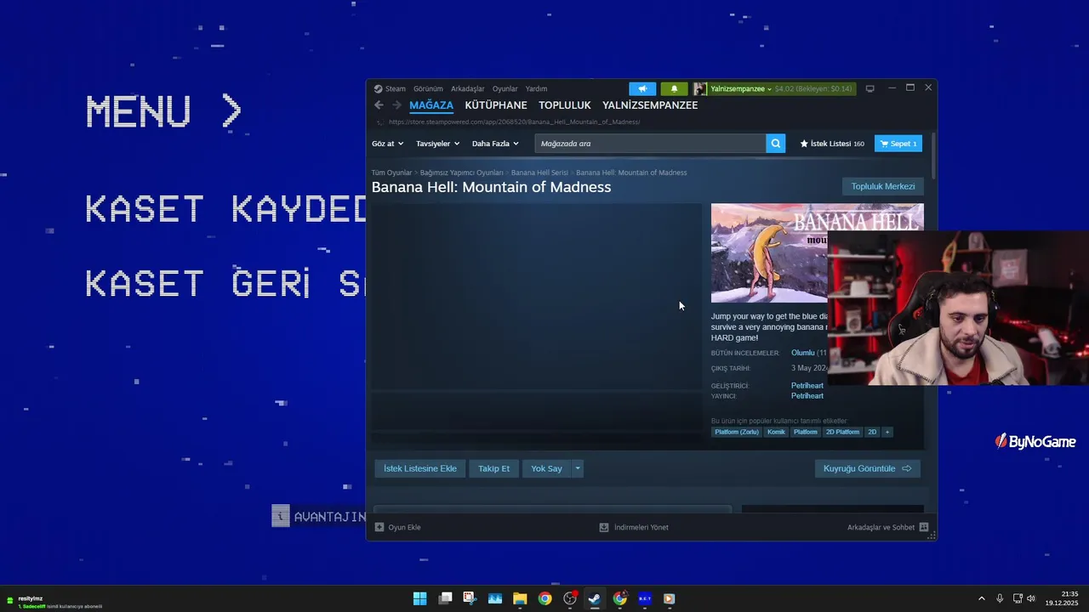Click the Banana Hell header image
1089x612 pixels.
coord(769,252)
